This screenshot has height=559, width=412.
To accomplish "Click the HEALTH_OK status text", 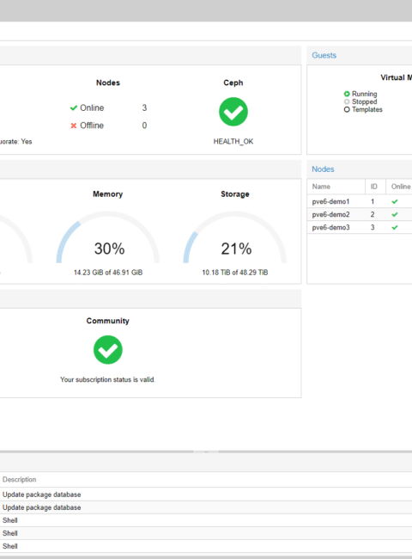I will [233, 142].
